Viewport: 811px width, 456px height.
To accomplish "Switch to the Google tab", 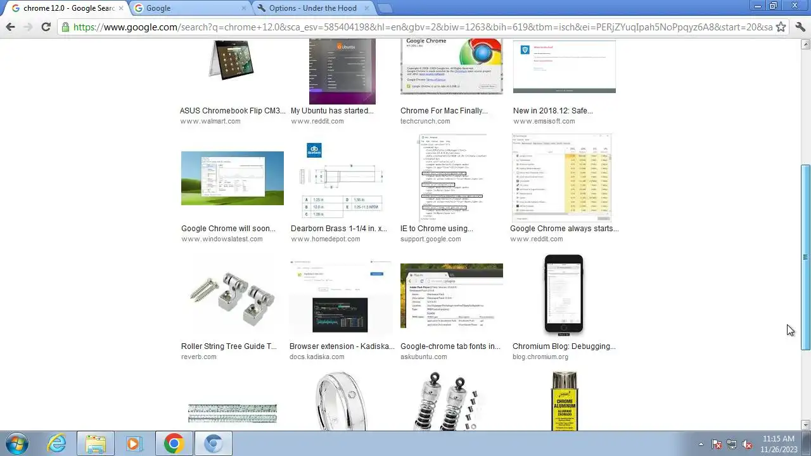I will tap(190, 8).
